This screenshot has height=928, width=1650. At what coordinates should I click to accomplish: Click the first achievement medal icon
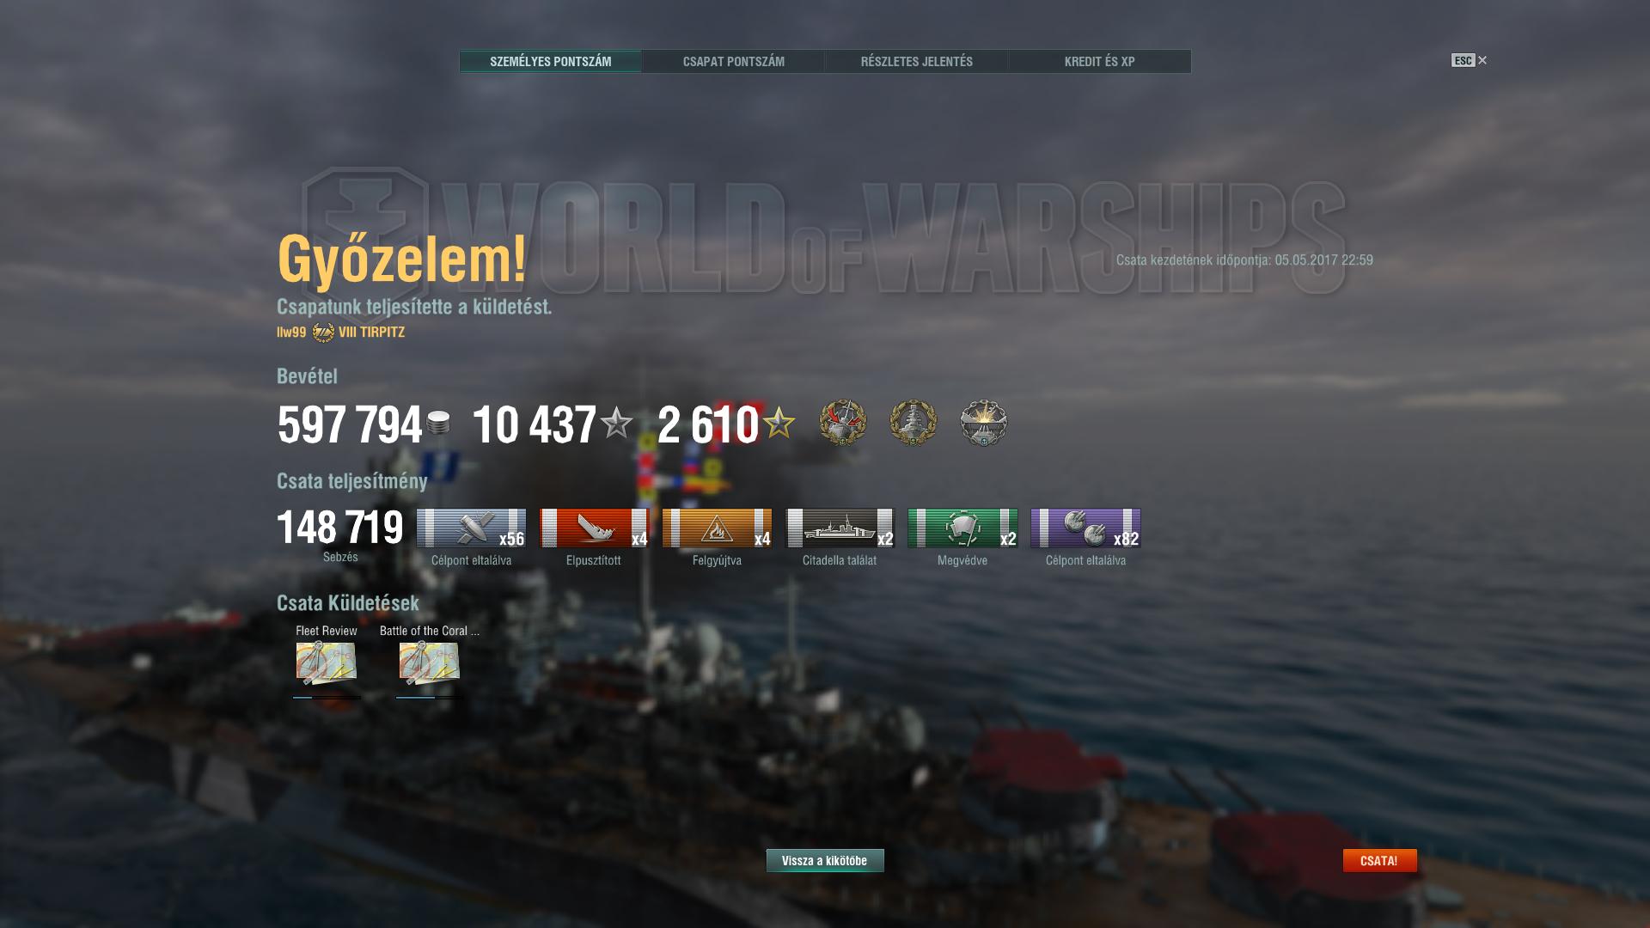point(843,422)
